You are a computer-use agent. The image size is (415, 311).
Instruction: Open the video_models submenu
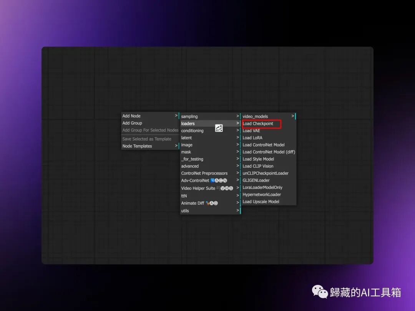[x=269, y=116]
